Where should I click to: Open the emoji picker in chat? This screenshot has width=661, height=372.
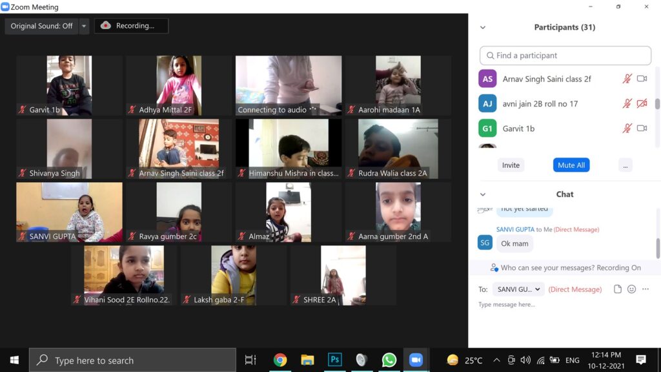tap(632, 289)
